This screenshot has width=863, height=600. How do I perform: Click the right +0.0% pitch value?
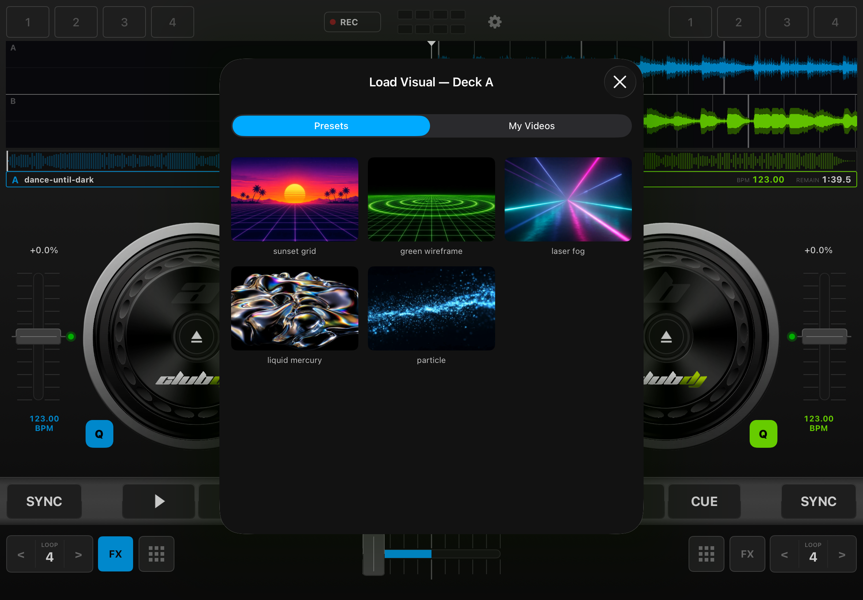(x=818, y=250)
